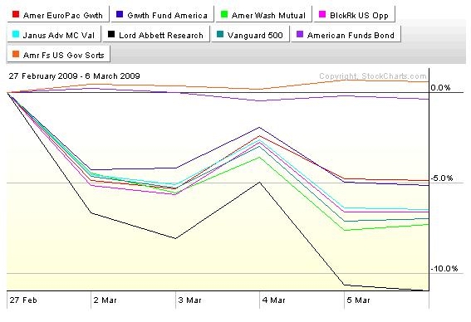Screen dimensions: 471x322
Task: Click the American Funds Bond legend button
Action: coord(346,34)
